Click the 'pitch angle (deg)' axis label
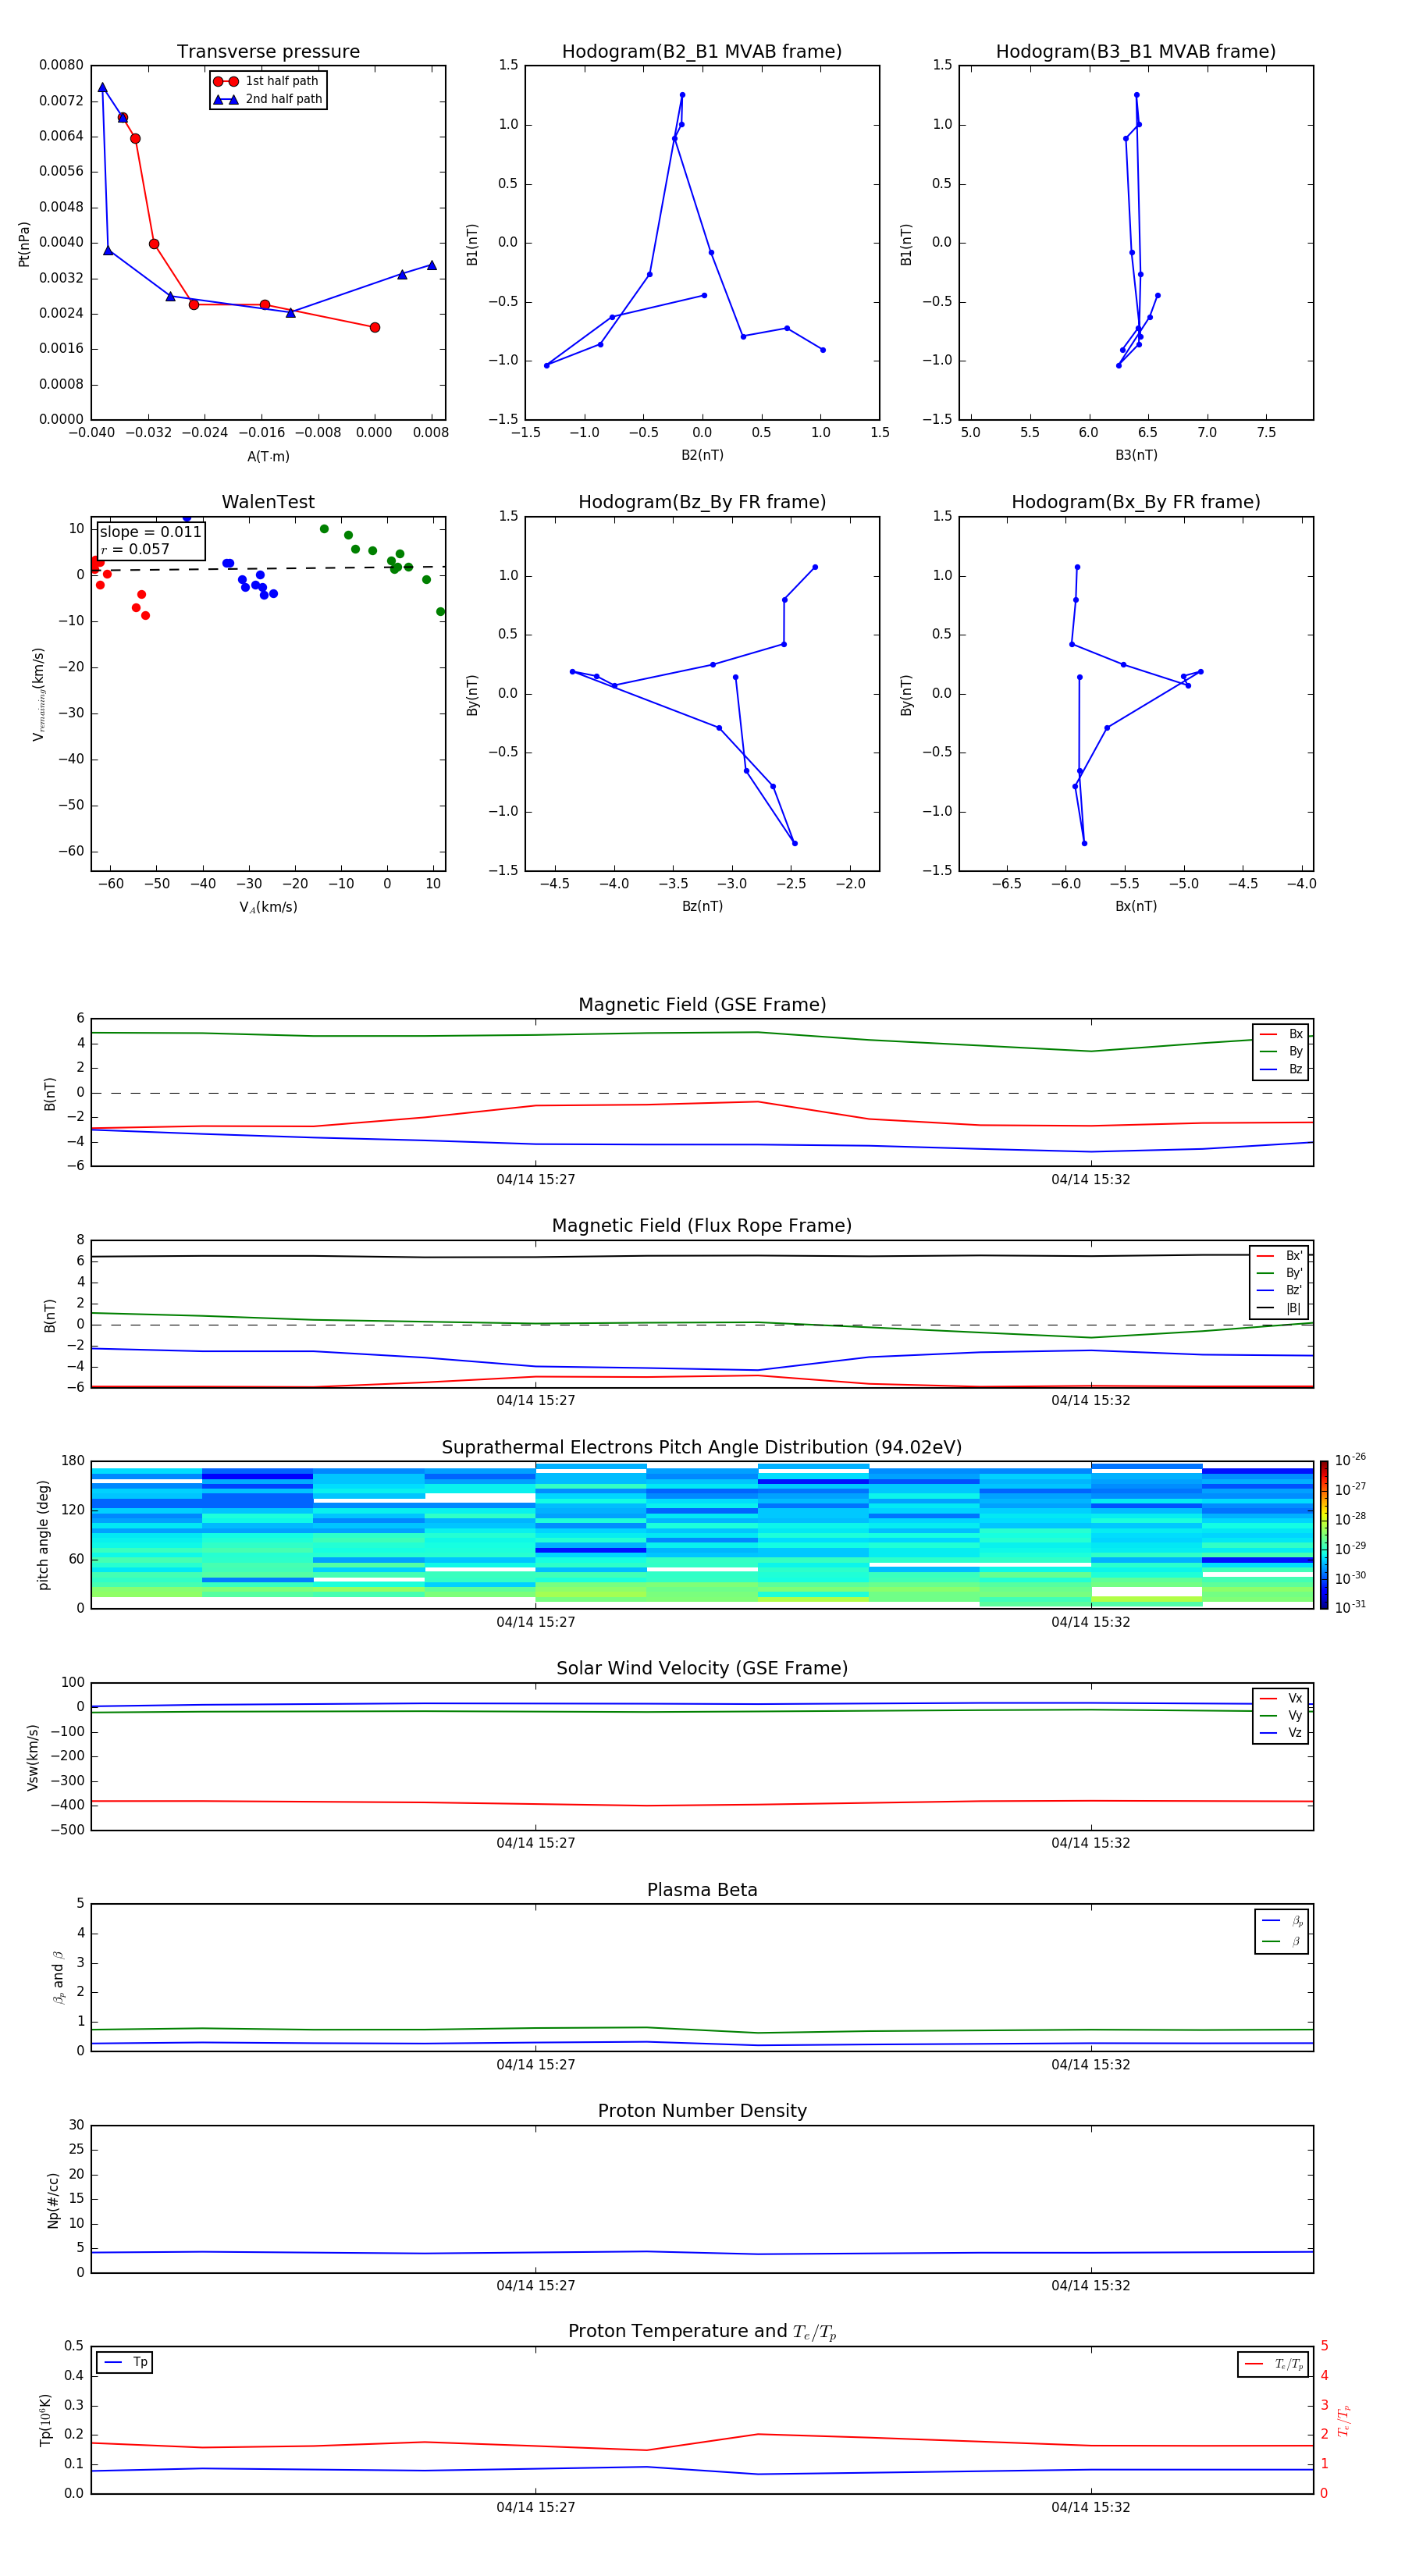1405x2576 pixels. (x=43, y=1535)
